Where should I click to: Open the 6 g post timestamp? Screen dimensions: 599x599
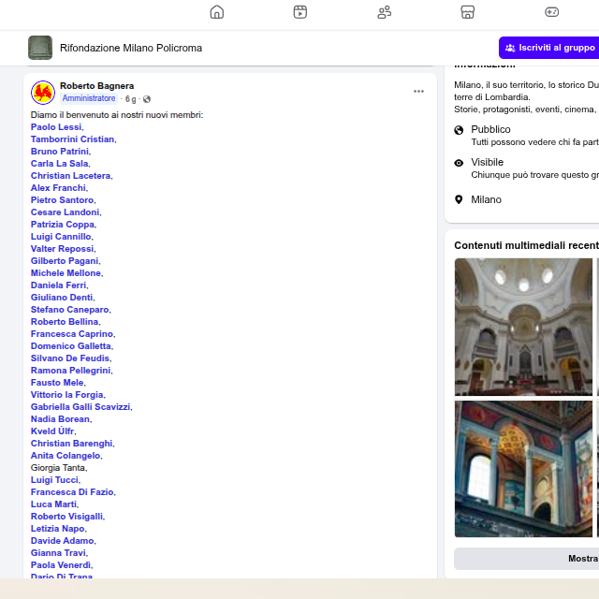[131, 99]
